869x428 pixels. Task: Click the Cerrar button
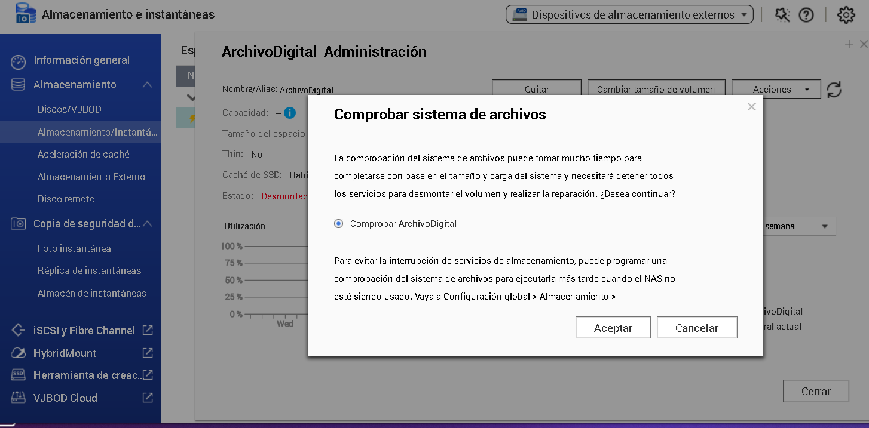(x=815, y=392)
